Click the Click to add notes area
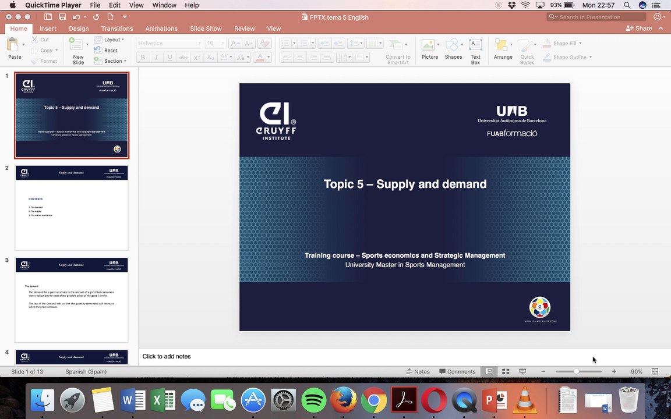The image size is (671, 419). [x=404, y=356]
